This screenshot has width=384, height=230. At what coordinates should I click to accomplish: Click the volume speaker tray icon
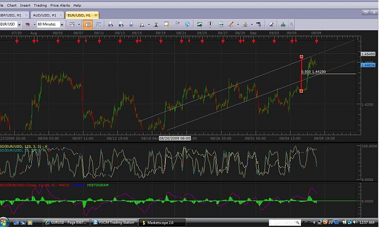click(356, 222)
